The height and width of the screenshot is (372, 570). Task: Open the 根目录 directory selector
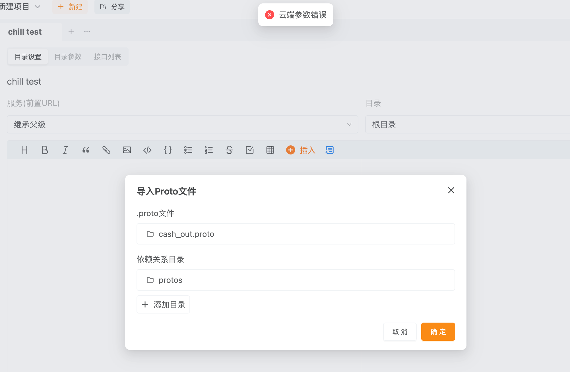[x=468, y=124]
